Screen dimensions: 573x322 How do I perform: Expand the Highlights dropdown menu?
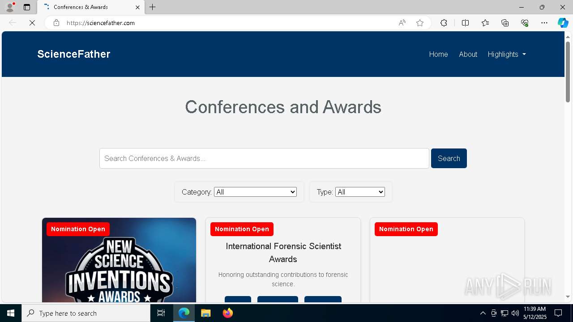point(507,54)
